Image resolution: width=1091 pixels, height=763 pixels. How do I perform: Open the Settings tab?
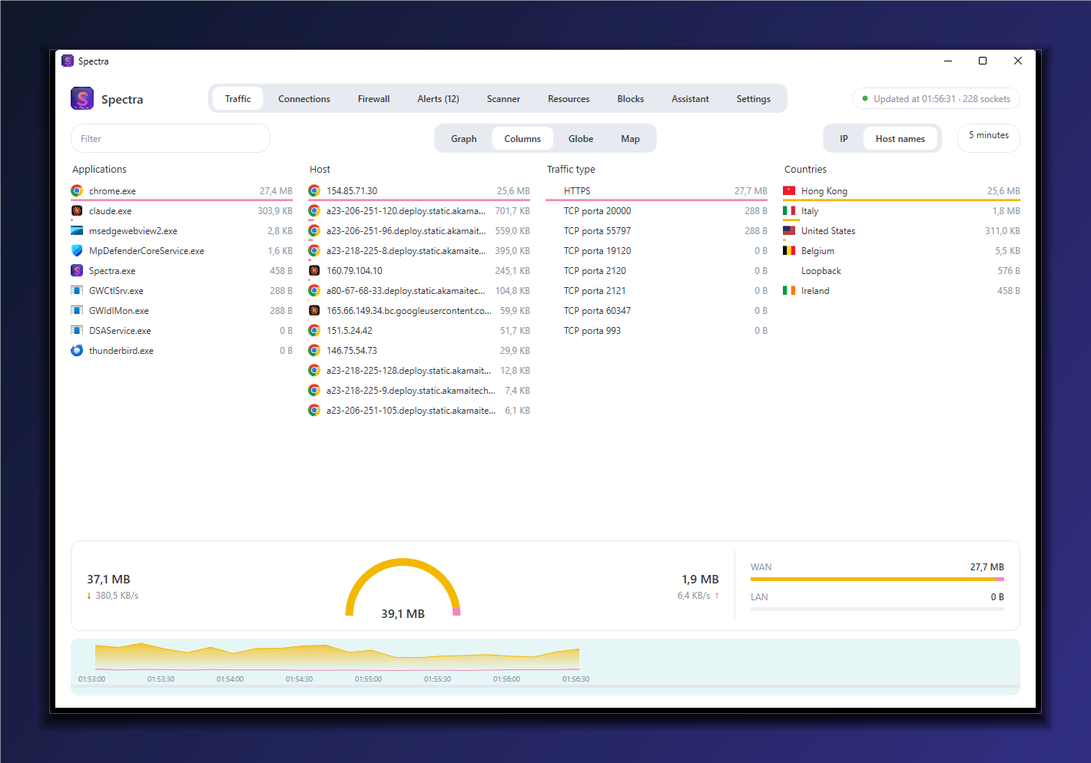tap(753, 99)
